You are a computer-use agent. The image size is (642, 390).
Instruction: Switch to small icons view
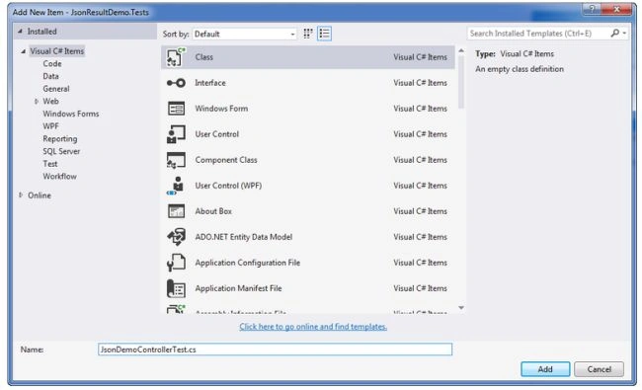coord(308,34)
